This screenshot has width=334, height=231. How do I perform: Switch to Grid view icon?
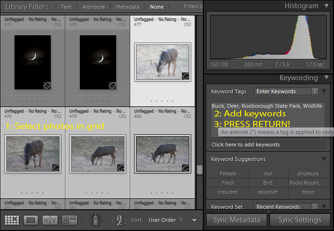pos(12,220)
